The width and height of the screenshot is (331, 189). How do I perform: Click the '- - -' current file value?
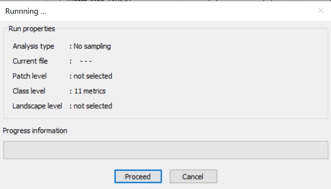point(86,61)
